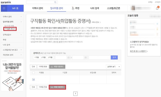
Task: Open the 고용보험 홈페이지 link
Action: coord(58,42)
